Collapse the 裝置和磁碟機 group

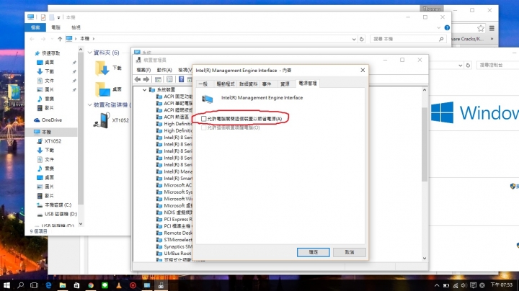point(89,105)
